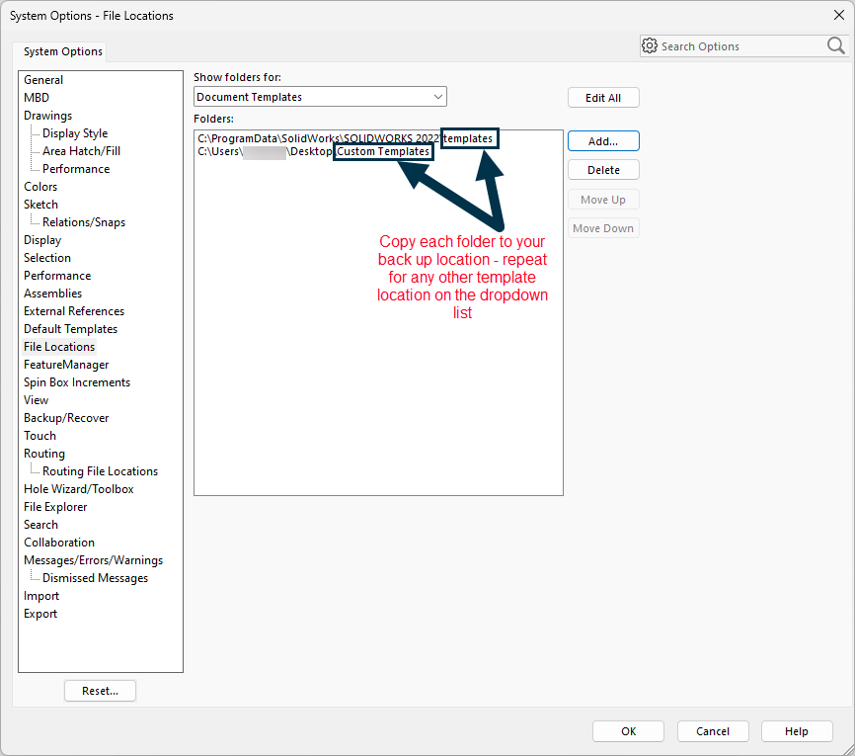Open File Explorer options
Image resolution: width=855 pixels, height=756 pixels.
pyautogui.click(x=55, y=507)
